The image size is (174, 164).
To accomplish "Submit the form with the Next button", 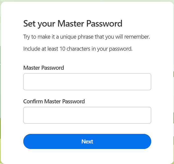I will pyautogui.click(x=87, y=141).
